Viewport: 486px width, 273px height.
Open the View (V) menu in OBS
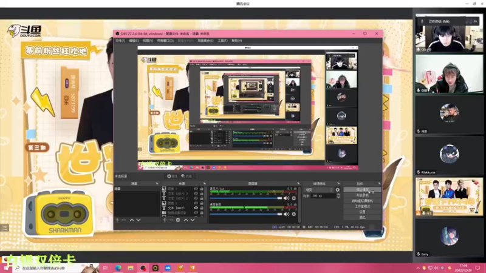coord(148,41)
